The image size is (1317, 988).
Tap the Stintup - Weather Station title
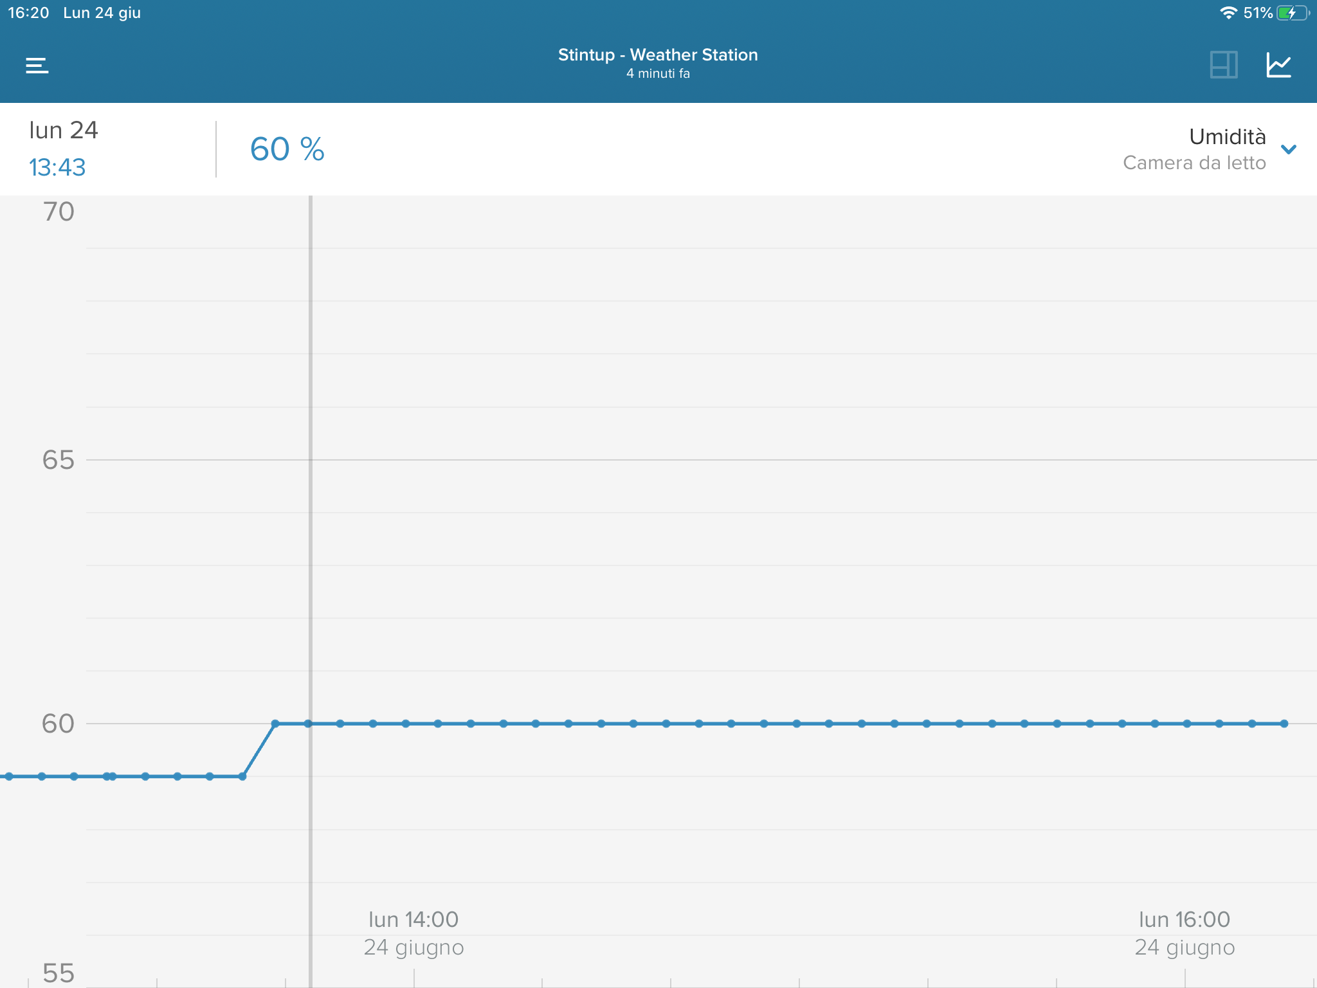click(x=658, y=55)
